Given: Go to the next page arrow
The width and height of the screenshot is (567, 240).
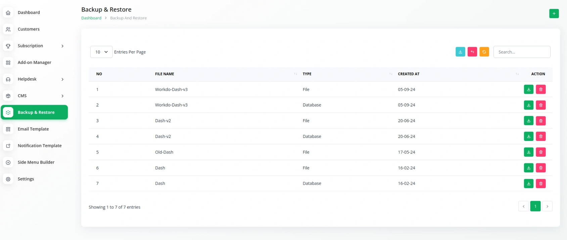Looking at the screenshot, I should [547, 206].
